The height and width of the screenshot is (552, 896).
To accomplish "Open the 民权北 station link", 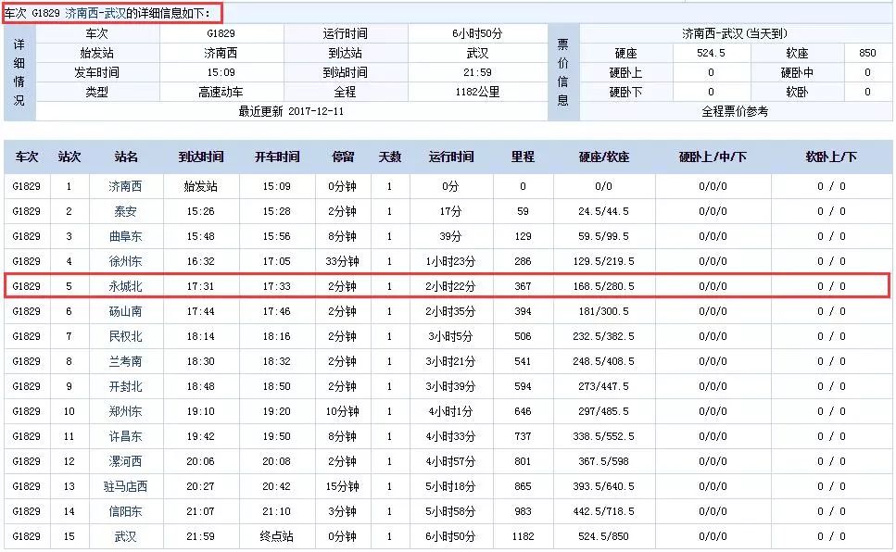I will 125,336.
